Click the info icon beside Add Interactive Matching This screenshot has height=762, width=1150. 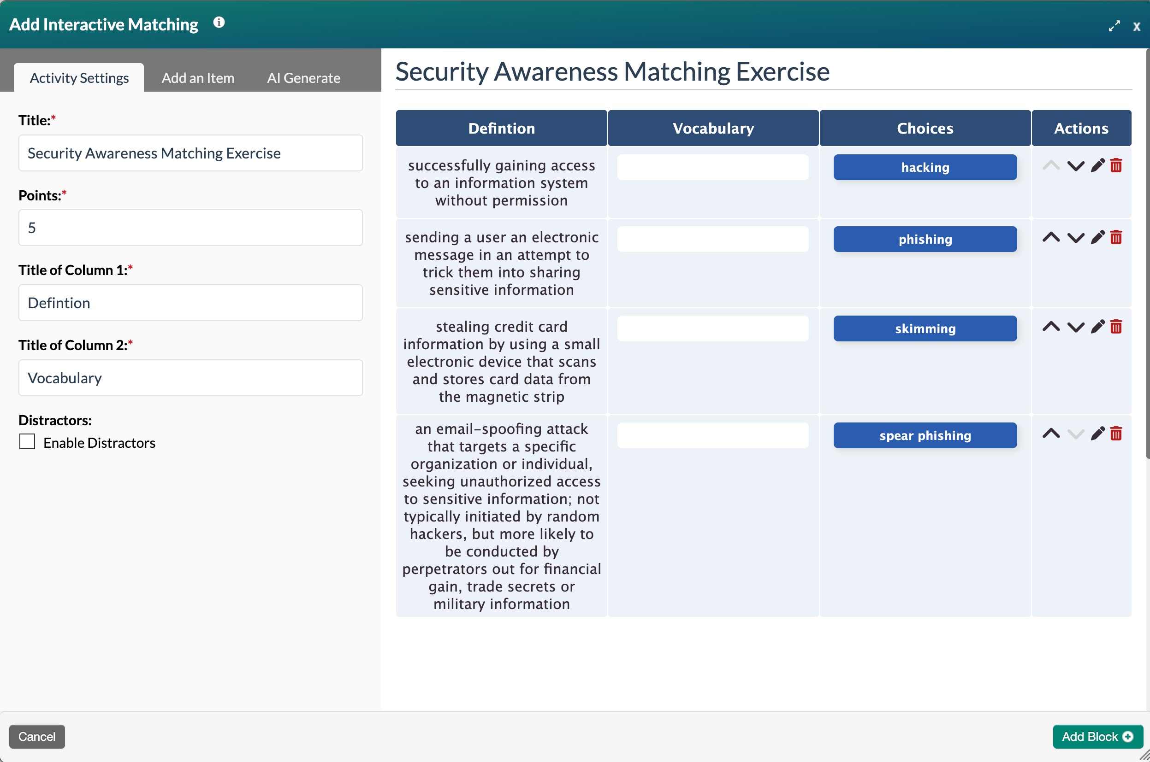click(219, 22)
